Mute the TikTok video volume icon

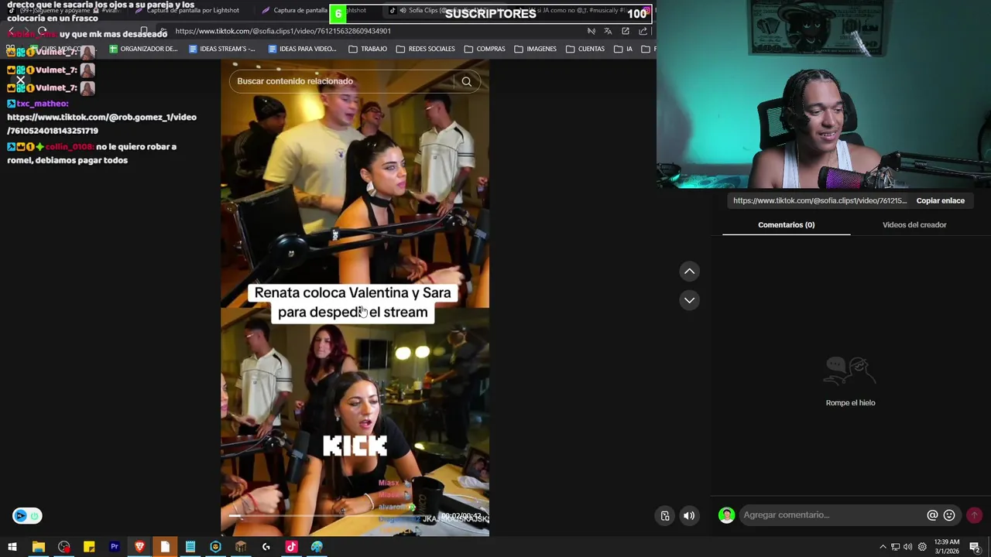point(689,516)
